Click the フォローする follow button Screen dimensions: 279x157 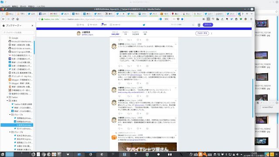click(202, 33)
